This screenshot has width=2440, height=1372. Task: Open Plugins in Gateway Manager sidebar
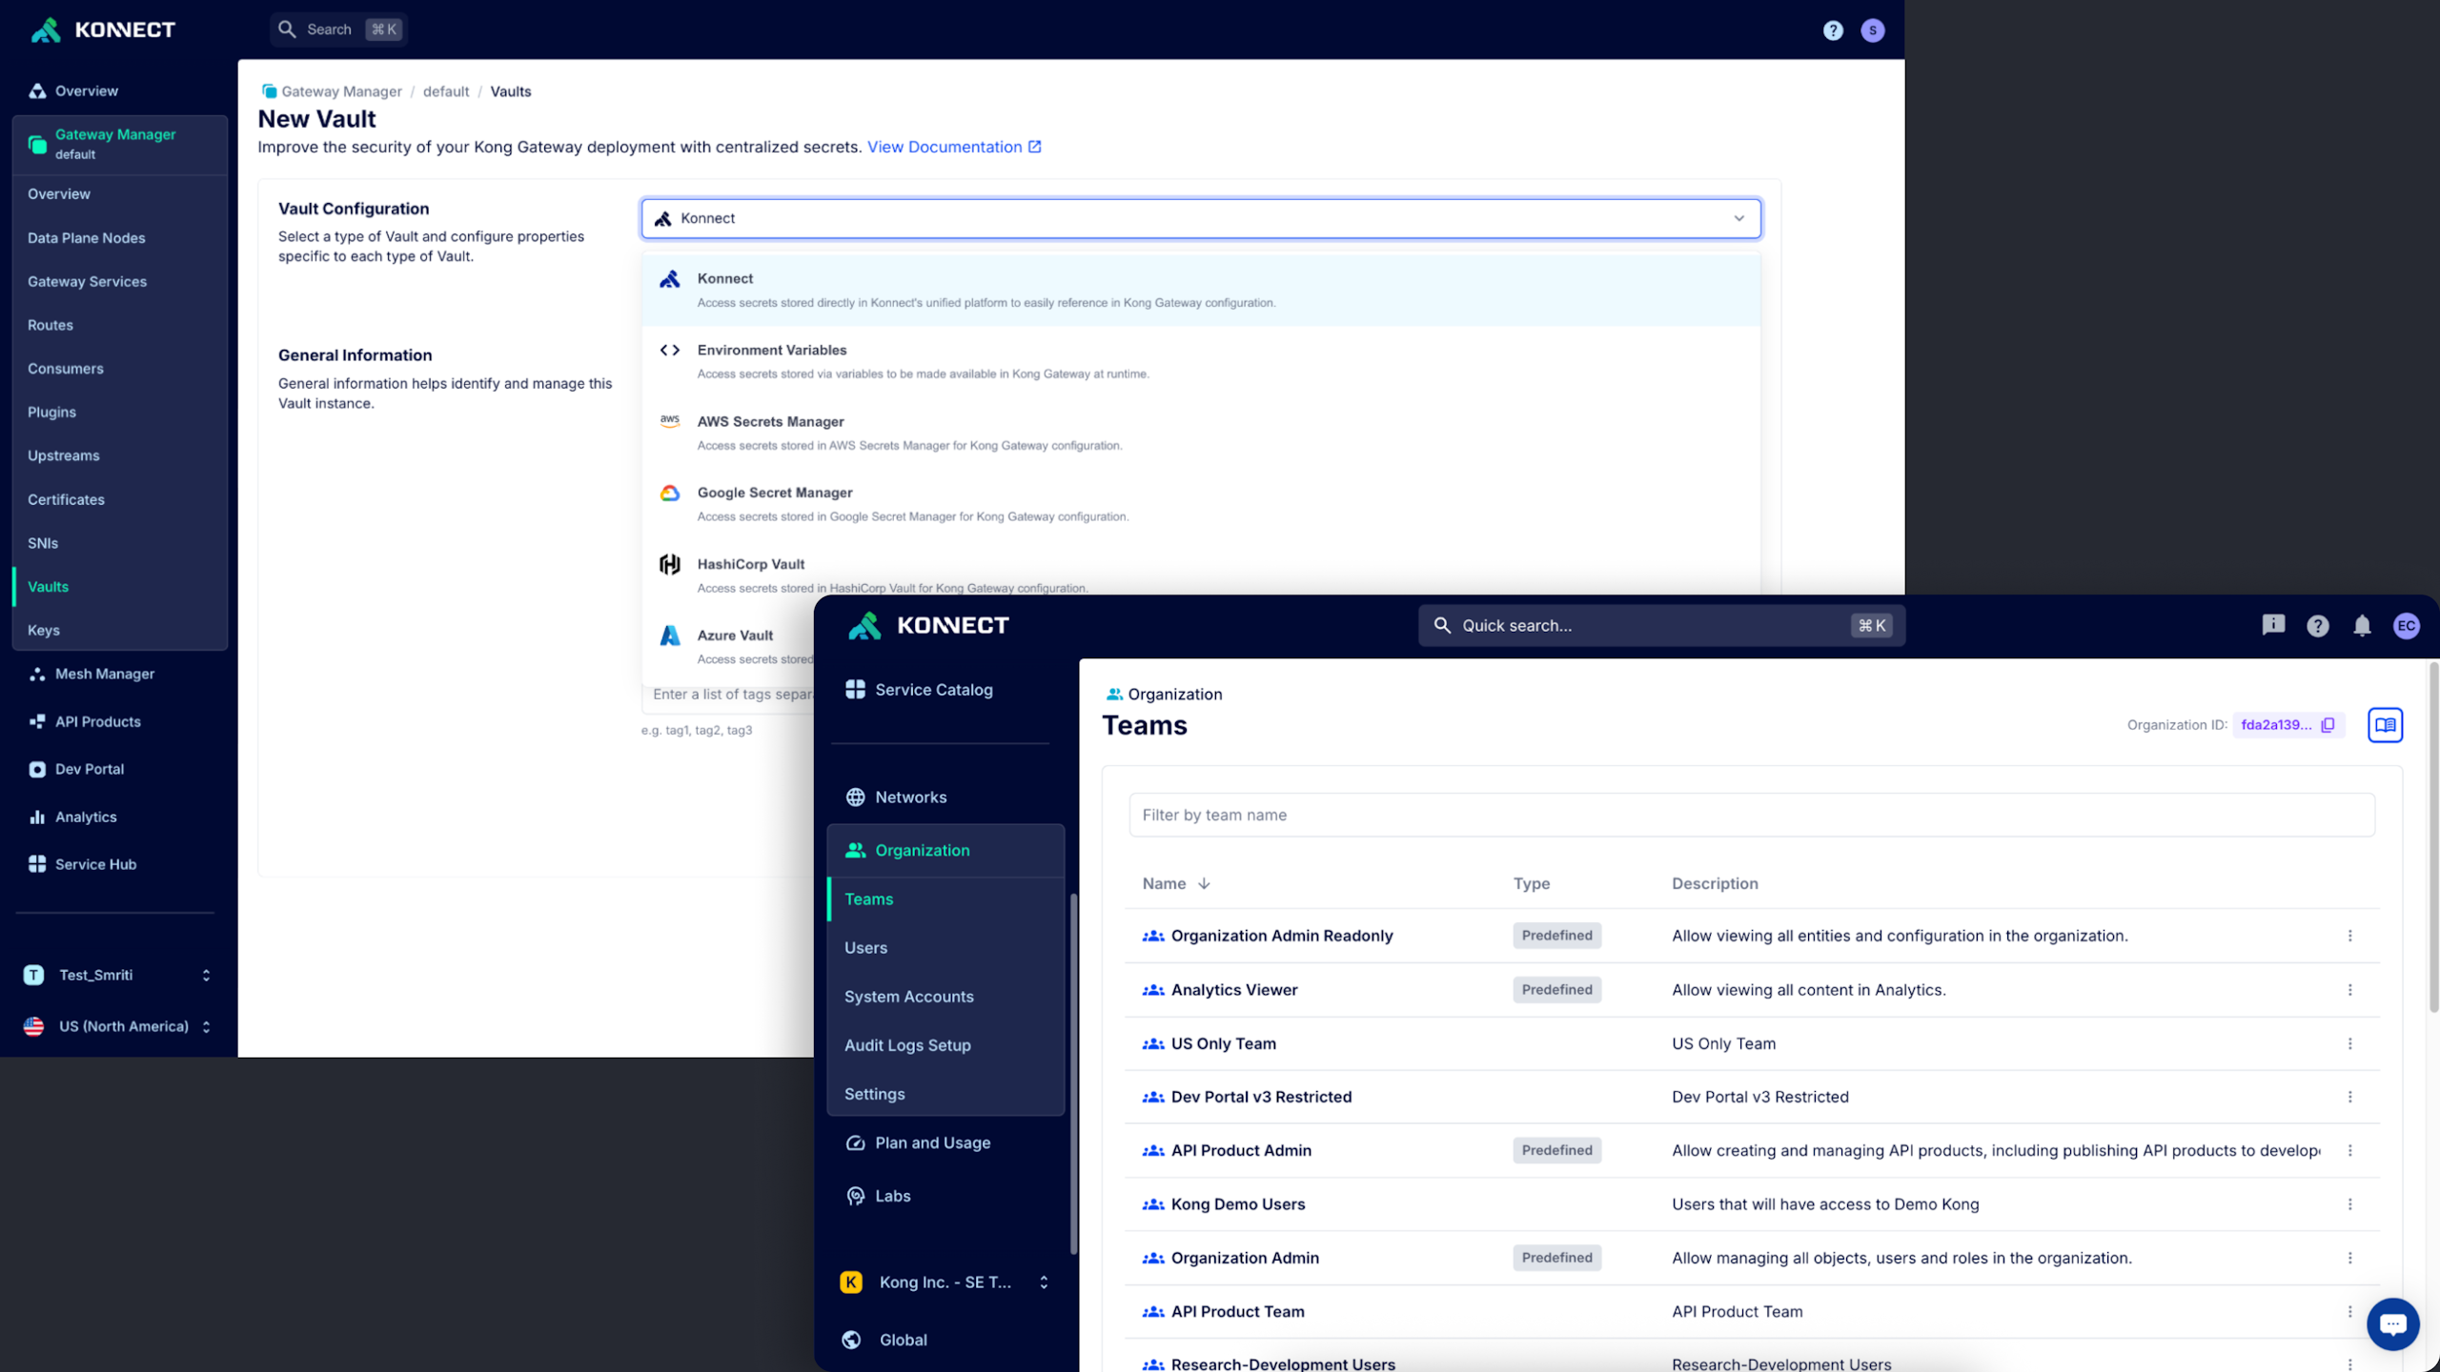pyautogui.click(x=51, y=412)
